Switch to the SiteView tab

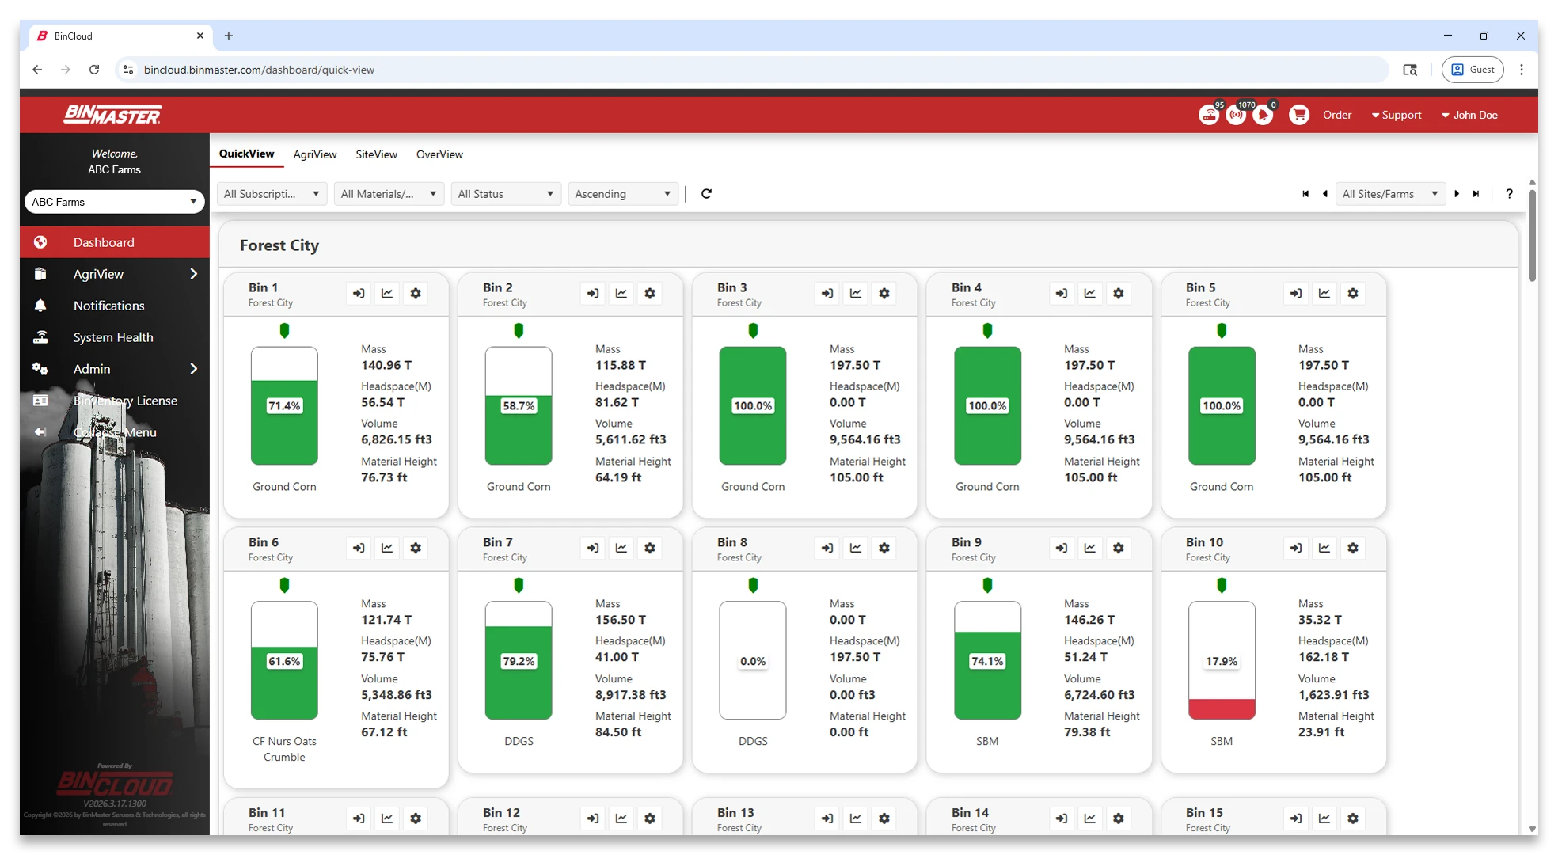pyautogui.click(x=376, y=154)
